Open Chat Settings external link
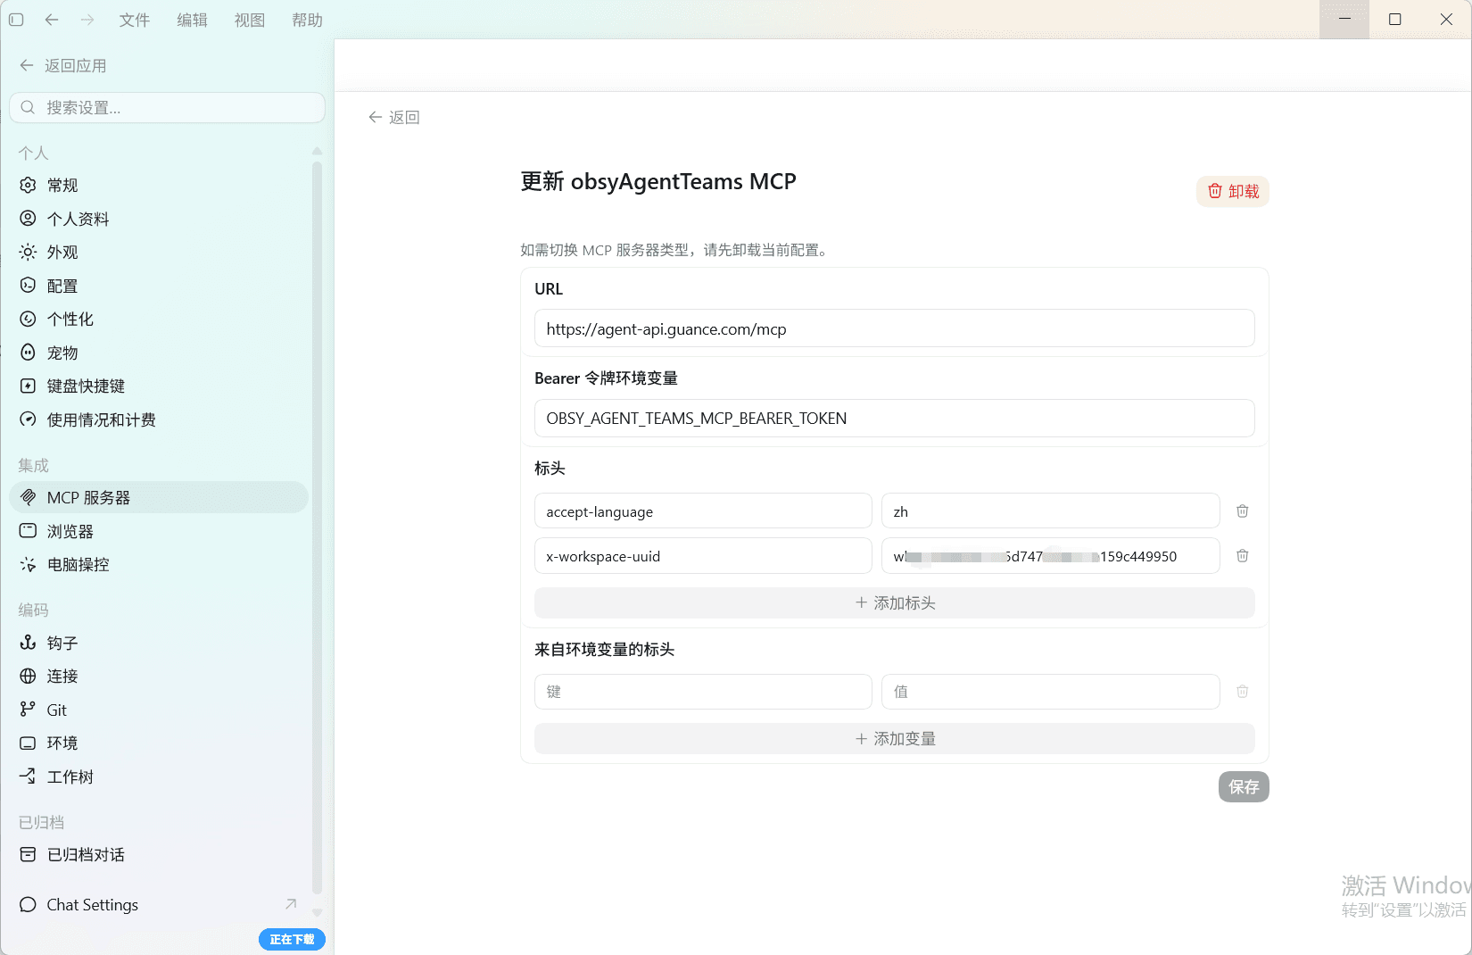This screenshot has width=1472, height=955. (x=159, y=904)
